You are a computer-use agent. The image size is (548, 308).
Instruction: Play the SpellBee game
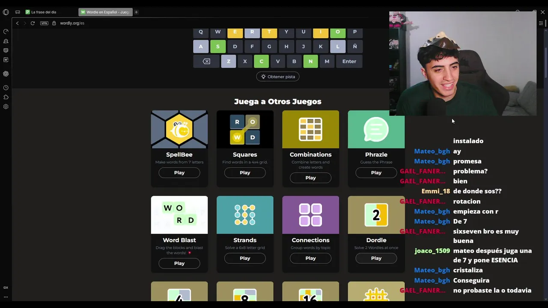[179, 173]
